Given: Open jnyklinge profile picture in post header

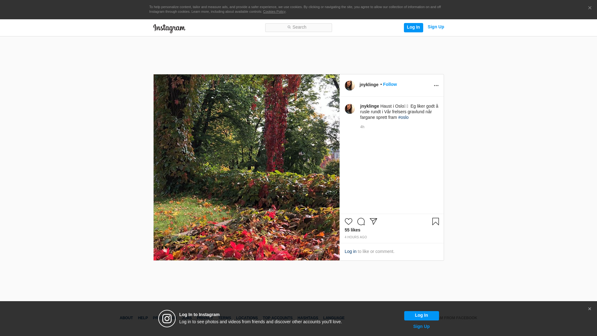Looking at the screenshot, I should click(349, 86).
